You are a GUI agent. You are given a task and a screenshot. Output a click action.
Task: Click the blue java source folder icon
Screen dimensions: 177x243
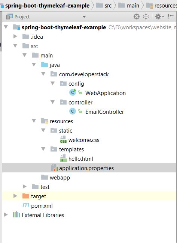[45, 65]
